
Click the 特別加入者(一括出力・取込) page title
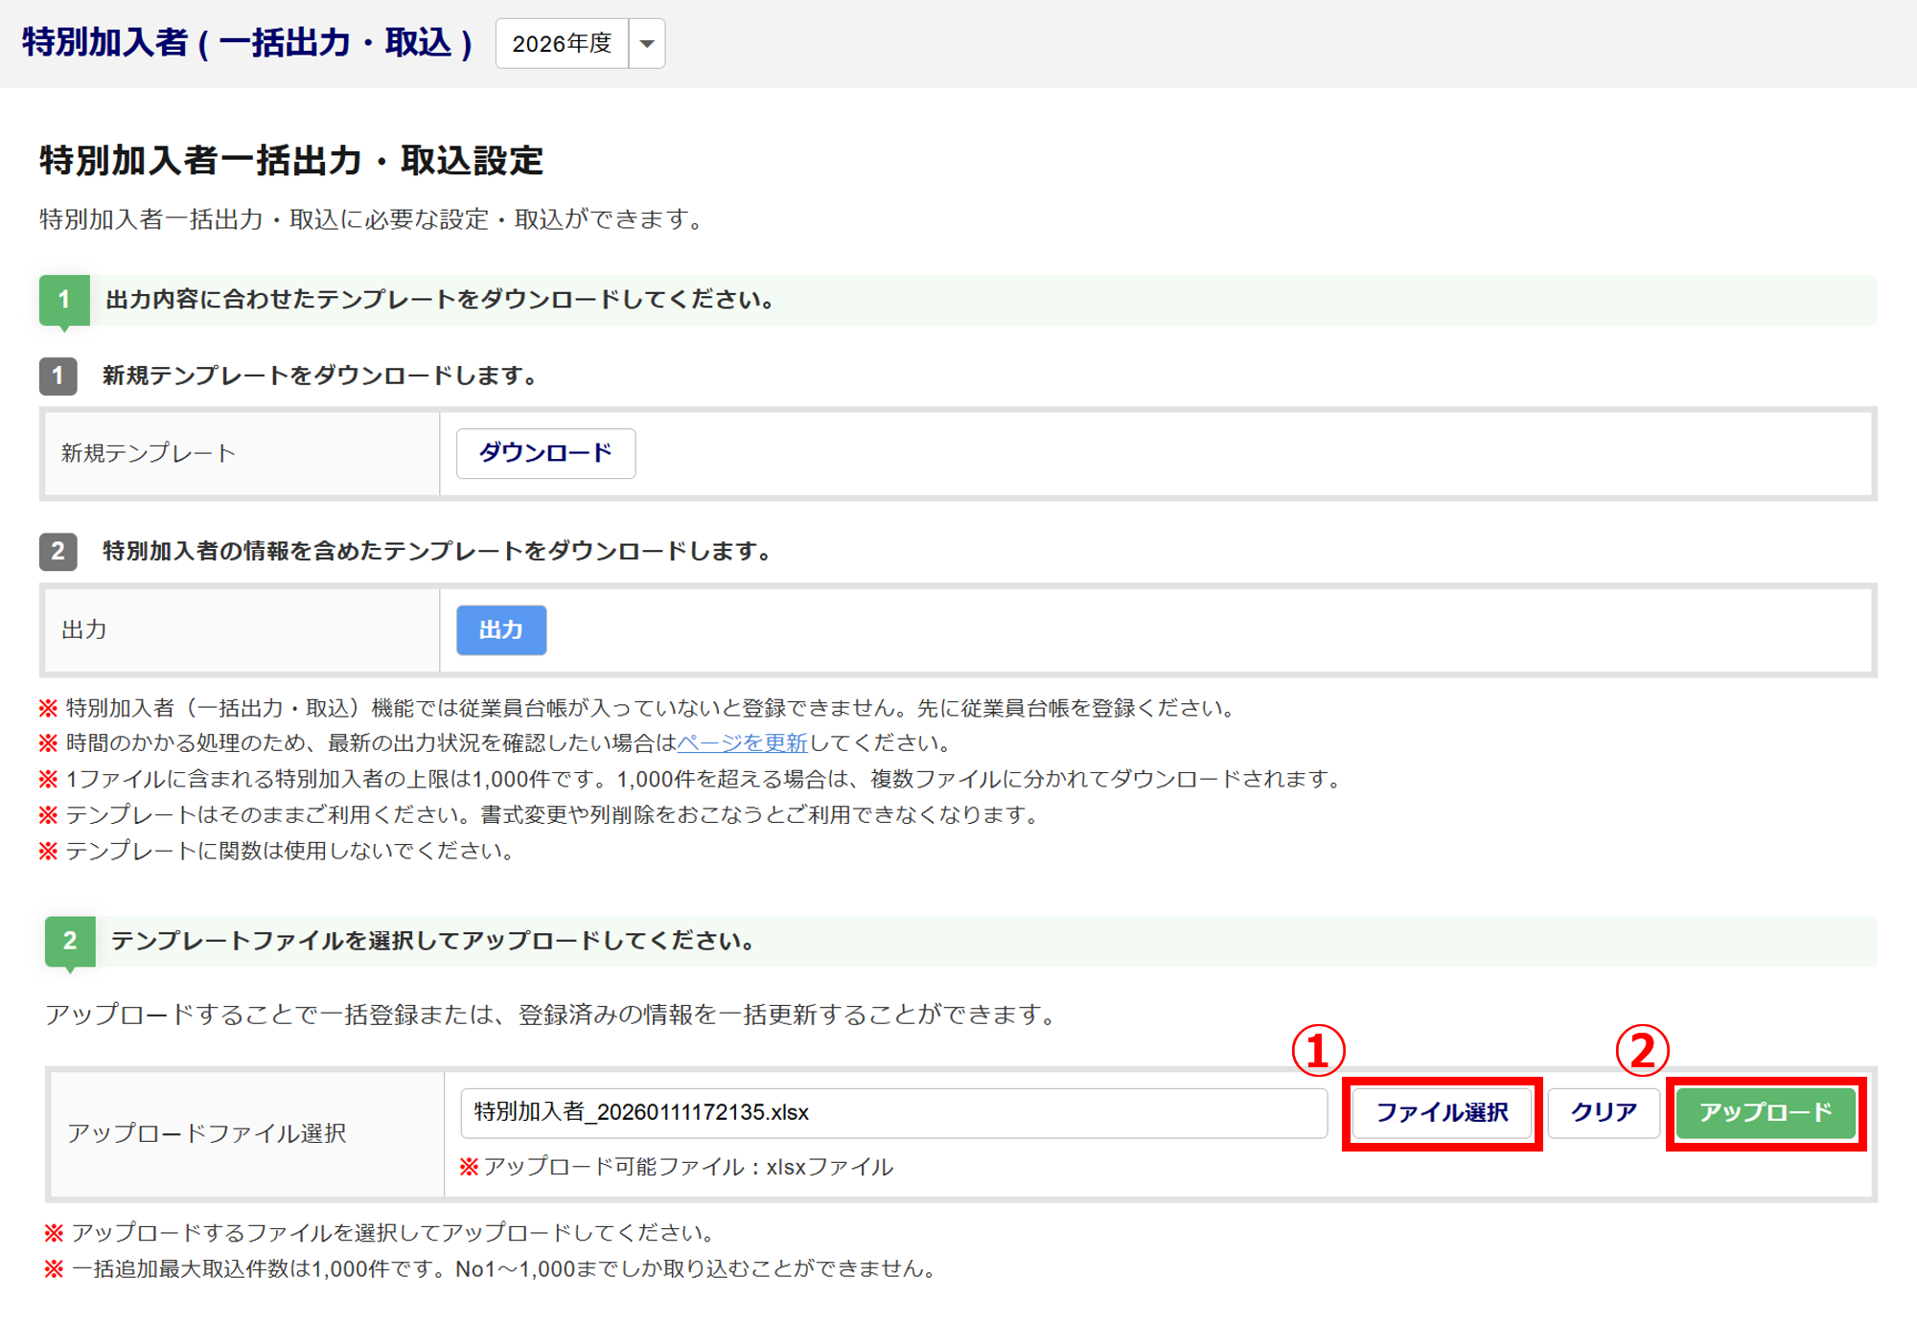(246, 43)
